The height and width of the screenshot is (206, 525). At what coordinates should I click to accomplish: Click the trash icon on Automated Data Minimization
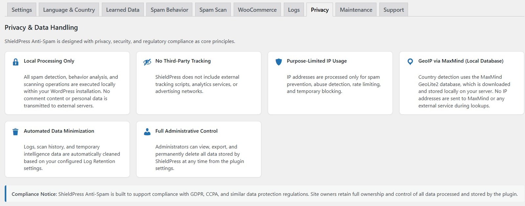(x=15, y=132)
